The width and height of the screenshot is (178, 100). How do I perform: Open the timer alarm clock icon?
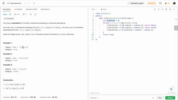click(160, 3)
